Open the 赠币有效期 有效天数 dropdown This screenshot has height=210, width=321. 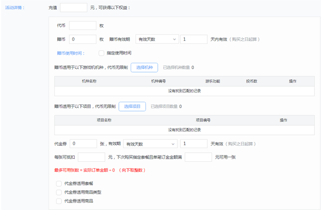click(157, 39)
